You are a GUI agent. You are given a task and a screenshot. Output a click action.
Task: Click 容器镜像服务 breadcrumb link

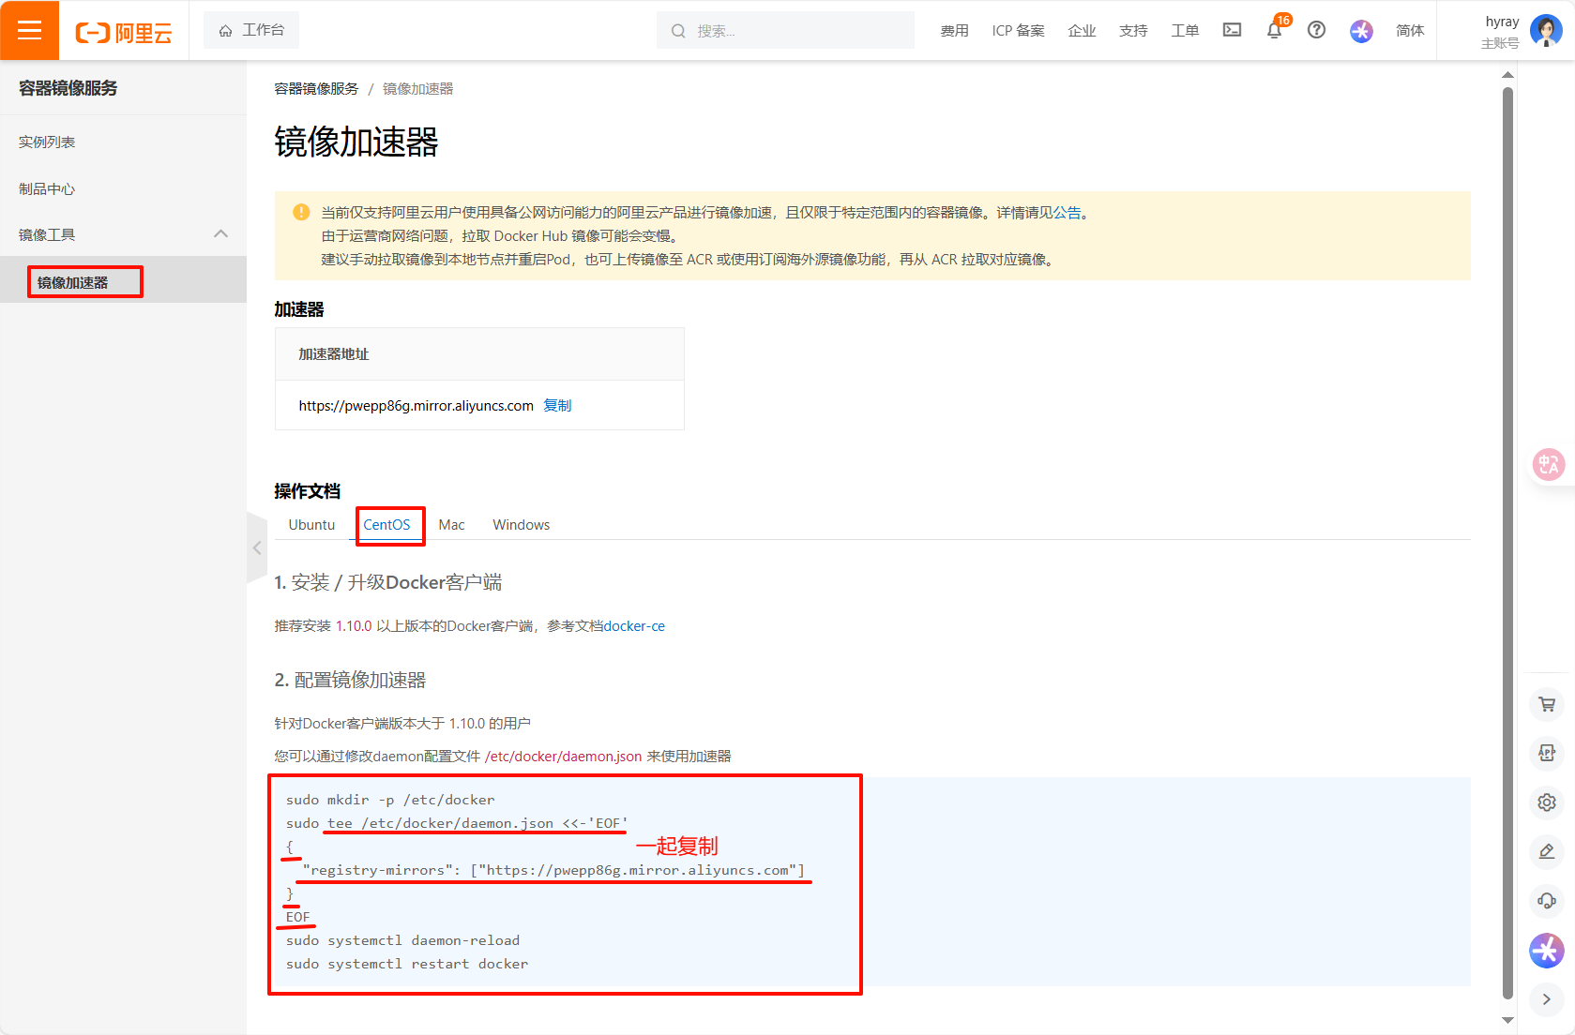(316, 89)
